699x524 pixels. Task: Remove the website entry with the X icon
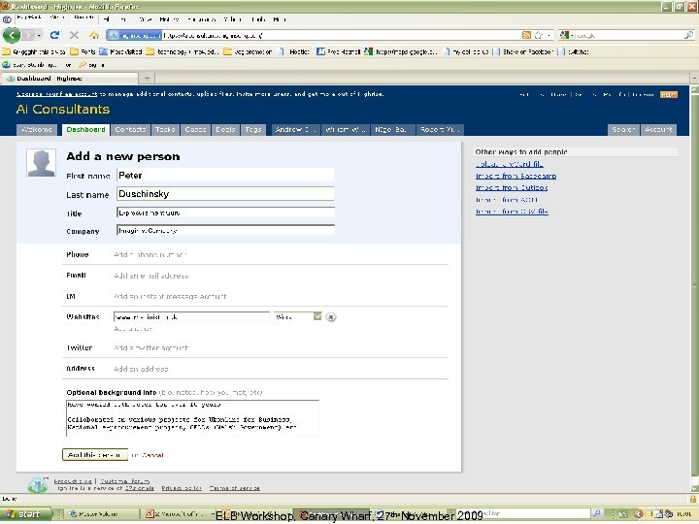pyautogui.click(x=331, y=317)
